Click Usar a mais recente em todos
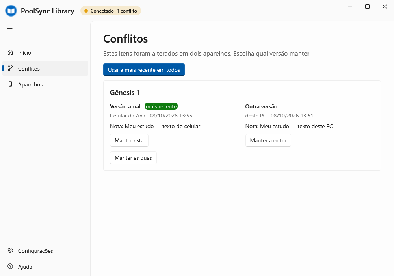Viewport: 394px width, 276px height. pyautogui.click(x=144, y=70)
